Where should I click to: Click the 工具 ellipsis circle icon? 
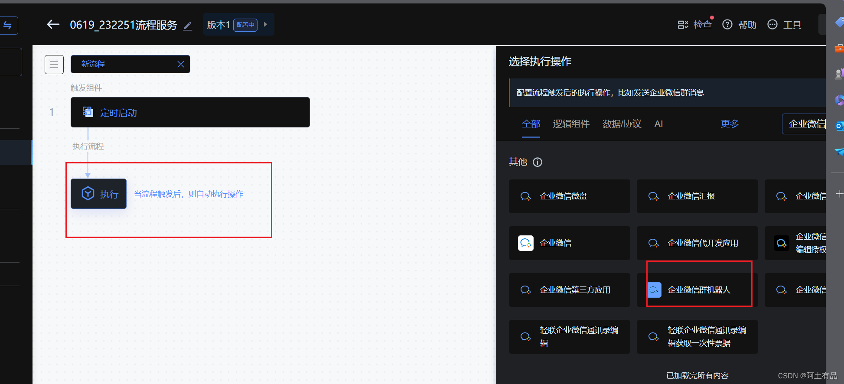(x=772, y=25)
